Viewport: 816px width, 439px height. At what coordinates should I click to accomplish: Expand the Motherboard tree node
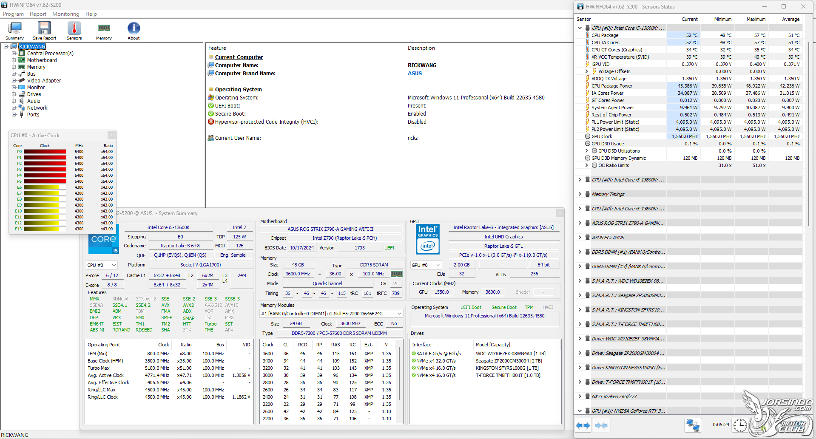14,60
